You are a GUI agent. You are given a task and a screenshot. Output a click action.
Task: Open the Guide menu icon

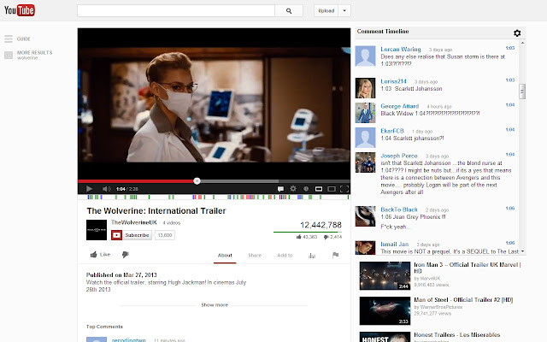[x=9, y=38]
